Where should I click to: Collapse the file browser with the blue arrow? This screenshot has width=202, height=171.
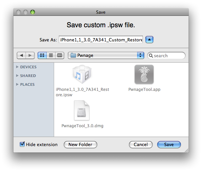(x=150, y=40)
